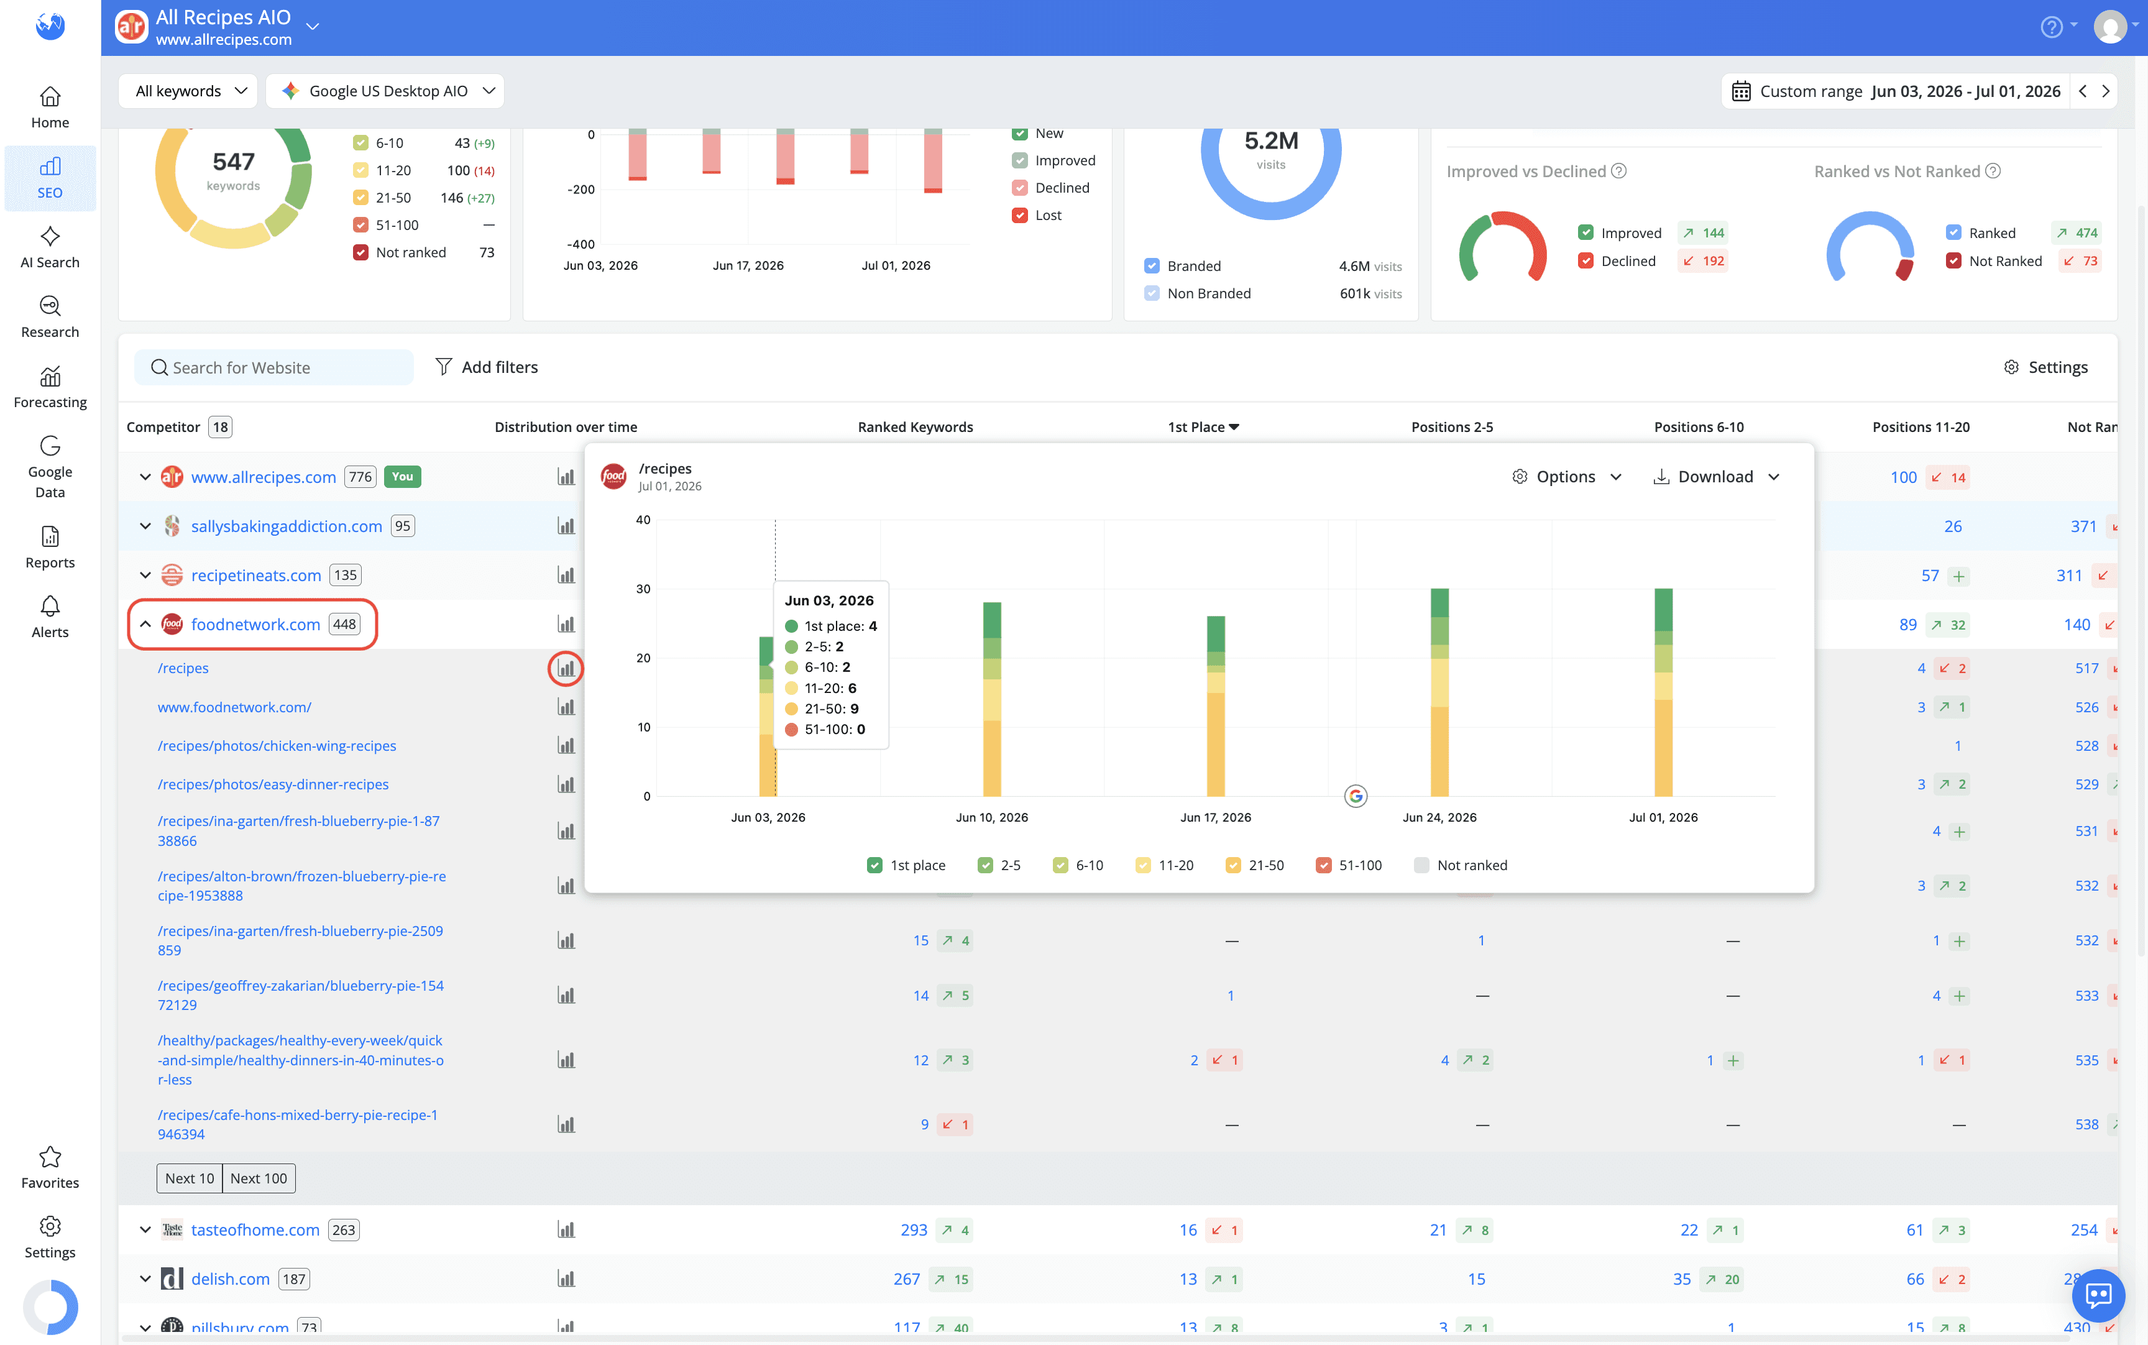The image size is (2148, 1345).
Task: Sort by the Competitor column header
Action: [x=163, y=427]
